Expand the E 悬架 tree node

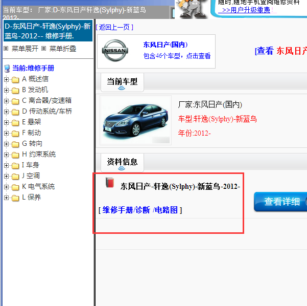click(6, 123)
